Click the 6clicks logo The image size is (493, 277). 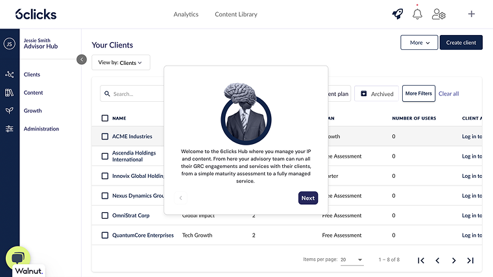pyautogui.click(x=36, y=14)
